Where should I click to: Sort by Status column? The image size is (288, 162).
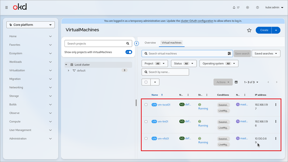click(x=207, y=95)
